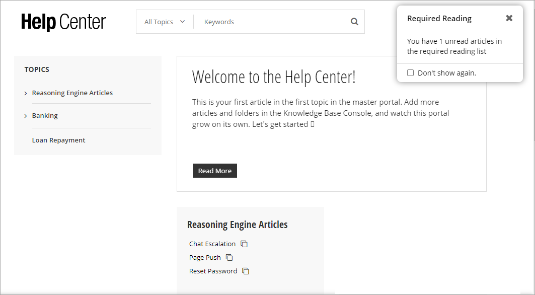Click the chevron beside Reasoning Engine Articles
Viewport: 535px width, 295px height.
click(25, 93)
